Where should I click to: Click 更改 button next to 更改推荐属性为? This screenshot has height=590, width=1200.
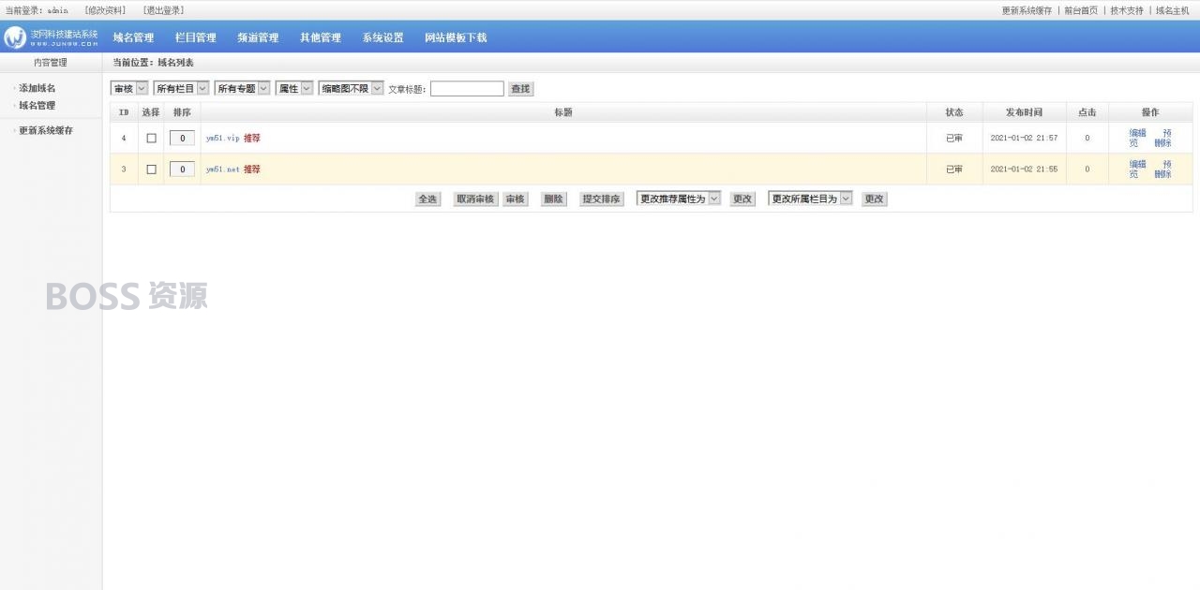pyautogui.click(x=742, y=199)
